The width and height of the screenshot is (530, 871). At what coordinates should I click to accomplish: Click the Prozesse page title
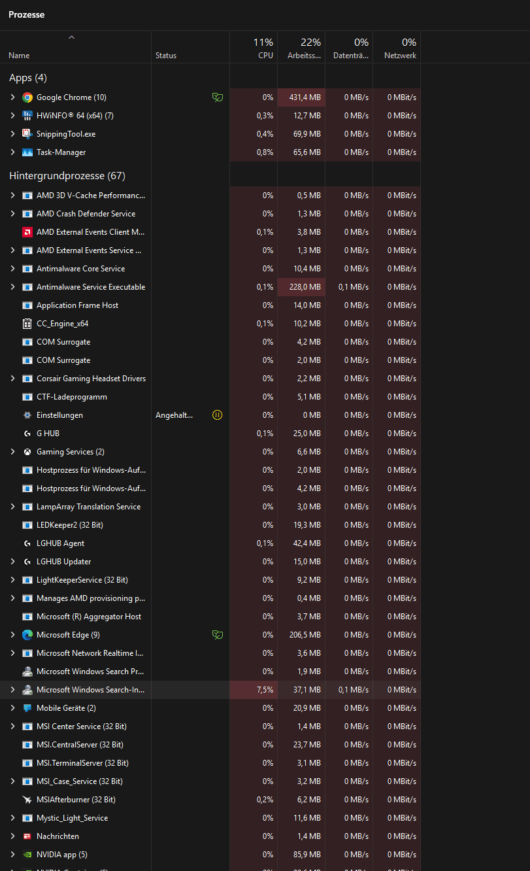tap(27, 14)
